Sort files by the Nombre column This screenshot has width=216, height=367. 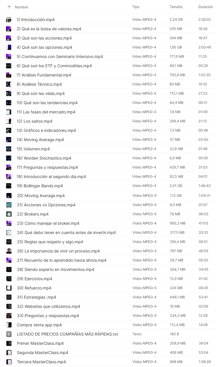point(22,7)
